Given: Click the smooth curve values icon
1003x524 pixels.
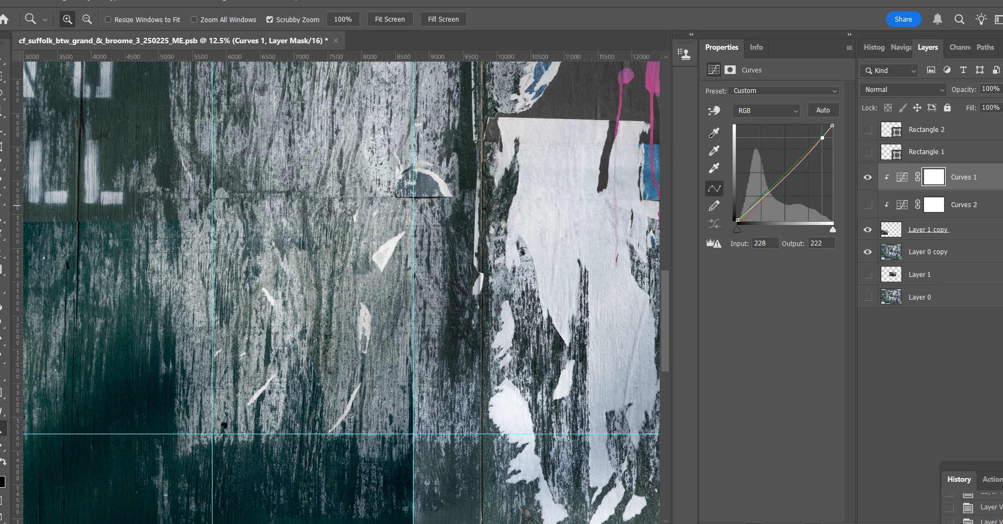Looking at the screenshot, I should pos(714,223).
